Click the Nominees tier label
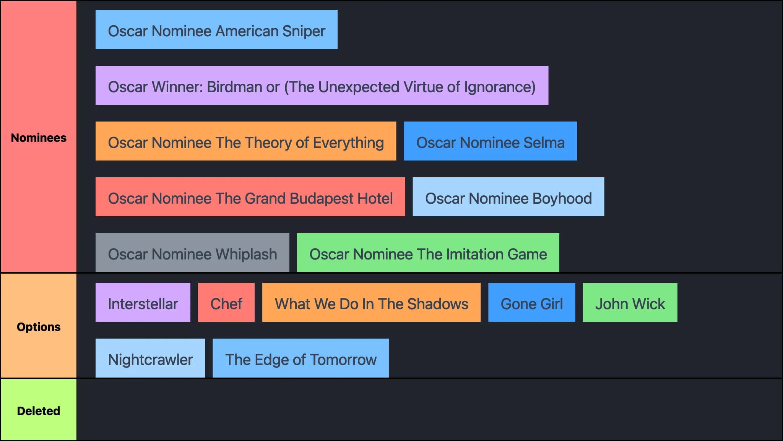Screen dimensions: 783x441 click(x=39, y=138)
